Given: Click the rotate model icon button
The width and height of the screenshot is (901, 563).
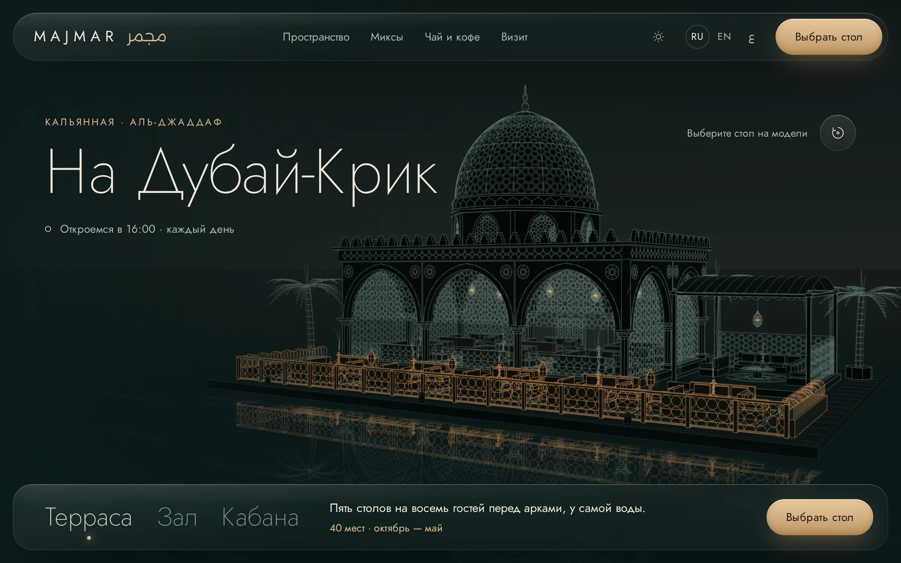Looking at the screenshot, I should coord(838,133).
